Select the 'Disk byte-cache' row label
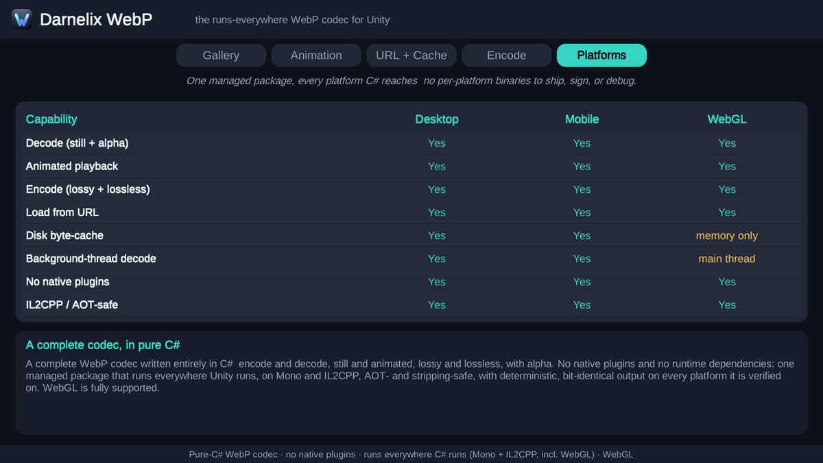823x463 pixels. click(x=64, y=235)
